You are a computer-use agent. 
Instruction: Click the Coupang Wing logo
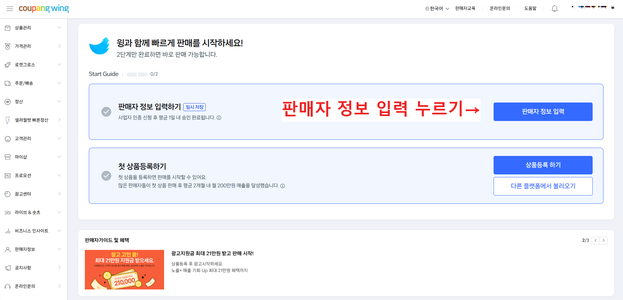pos(44,9)
